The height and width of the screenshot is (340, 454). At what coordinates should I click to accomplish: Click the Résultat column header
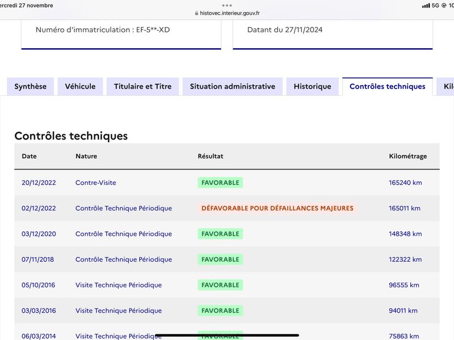click(x=211, y=156)
